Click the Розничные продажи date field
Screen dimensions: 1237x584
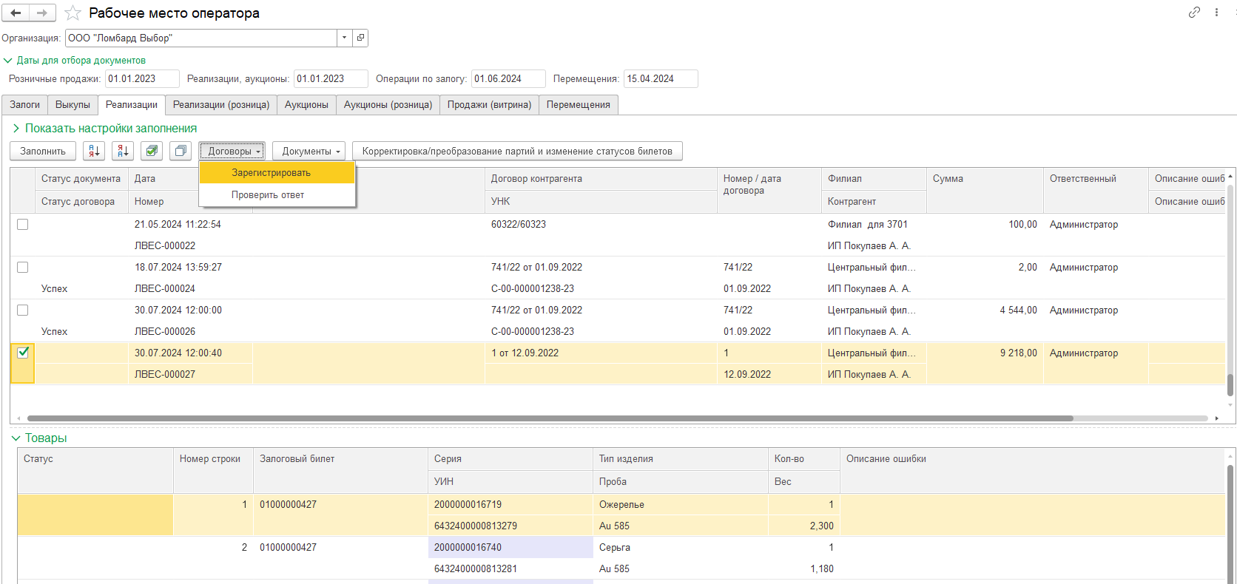click(142, 79)
